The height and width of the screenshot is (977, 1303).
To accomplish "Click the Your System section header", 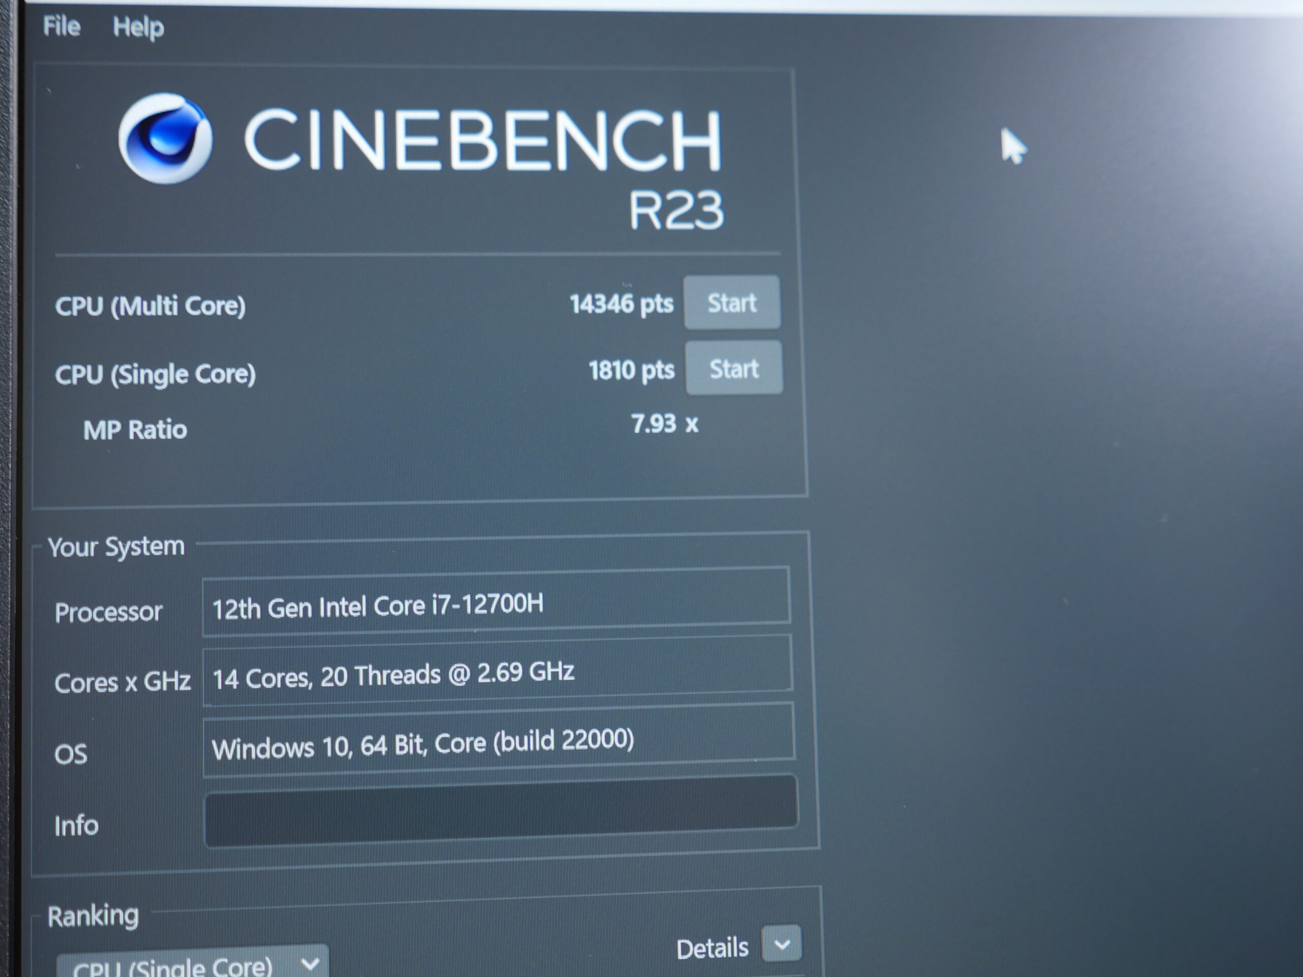I will (x=116, y=547).
